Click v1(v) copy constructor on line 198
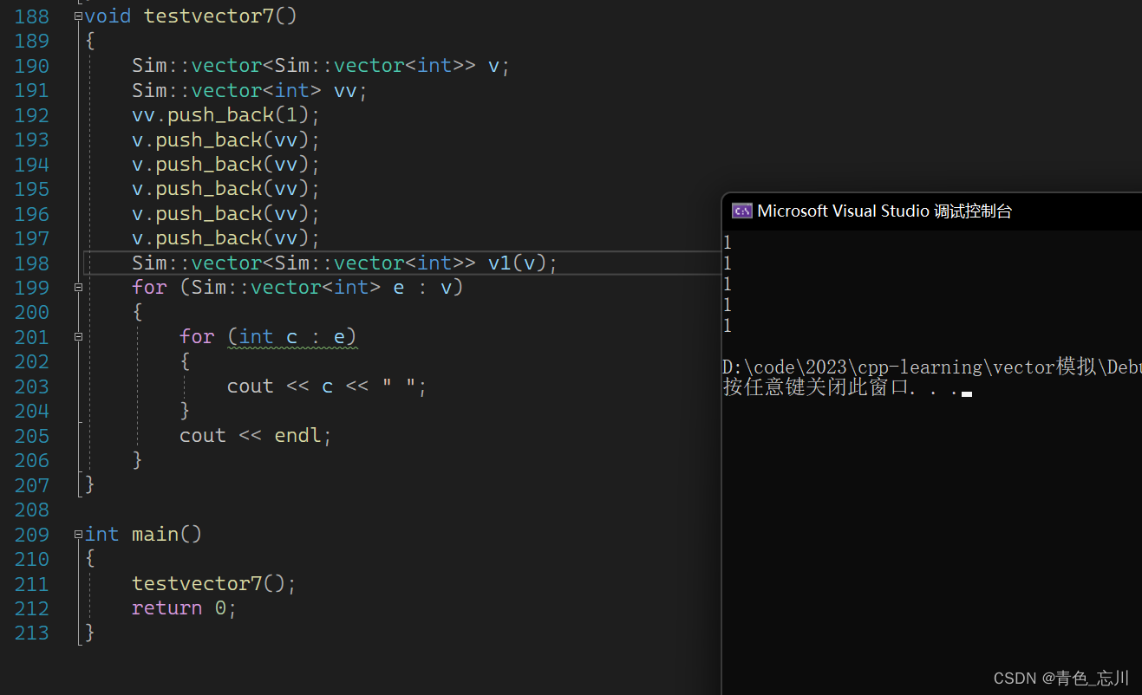The width and height of the screenshot is (1142, 695). coord(517,263)
